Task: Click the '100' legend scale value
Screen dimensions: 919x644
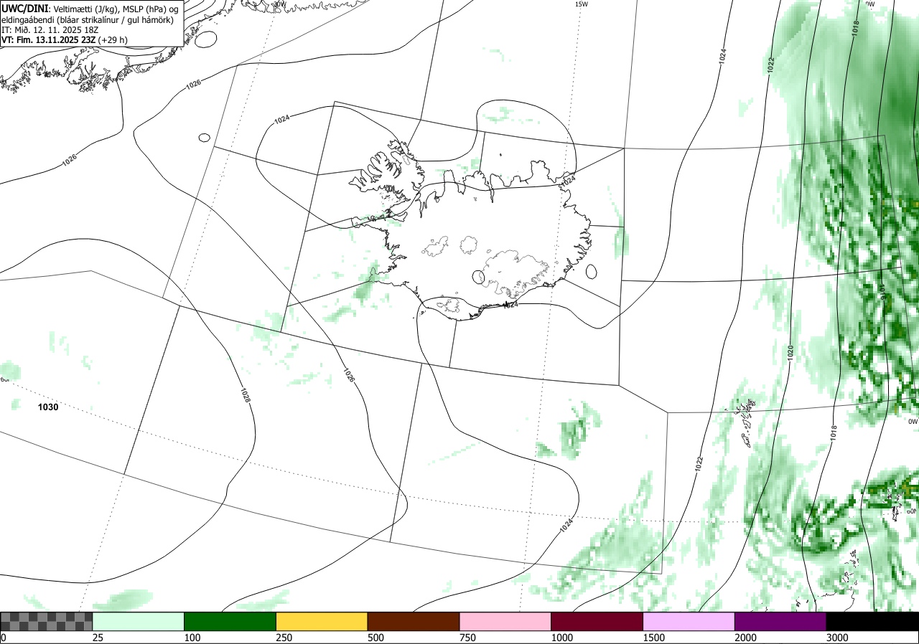Action: pyautogui.click(x=192, y=638)
